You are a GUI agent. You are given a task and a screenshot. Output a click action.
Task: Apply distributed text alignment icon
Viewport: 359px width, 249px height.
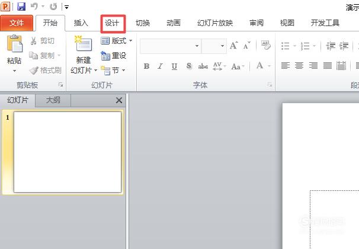coord(341,66)
